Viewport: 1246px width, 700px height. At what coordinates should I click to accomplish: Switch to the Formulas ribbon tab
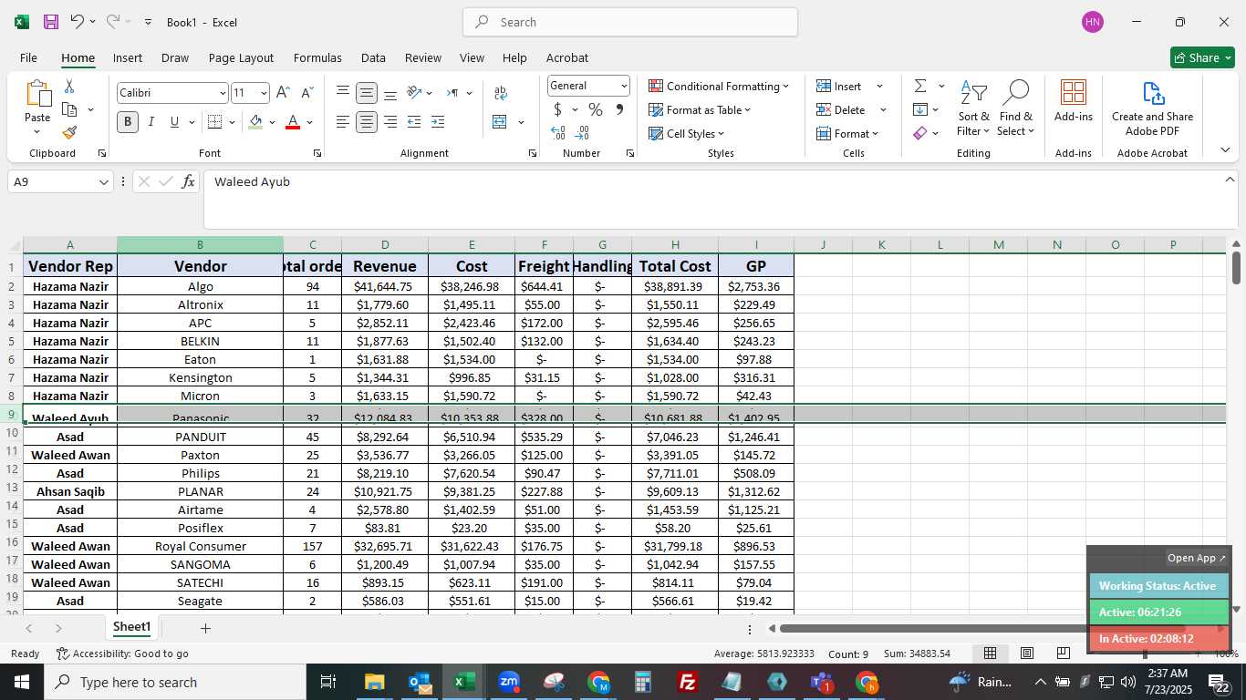[317, 57]
